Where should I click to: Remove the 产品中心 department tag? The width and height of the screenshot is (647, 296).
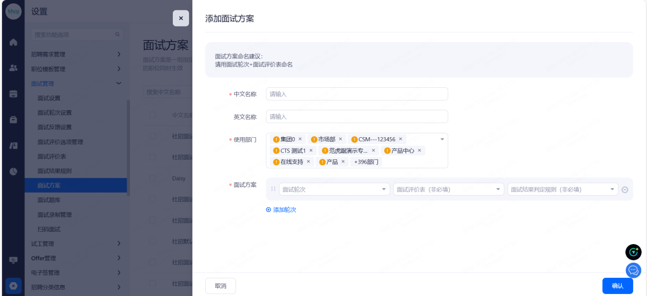(419, 150)
